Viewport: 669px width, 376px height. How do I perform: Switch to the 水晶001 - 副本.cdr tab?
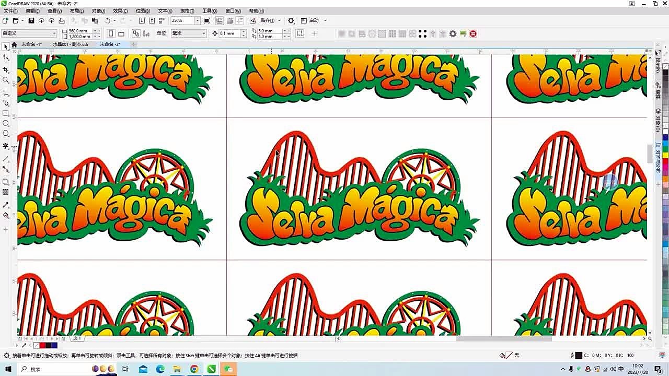point(70,44)
